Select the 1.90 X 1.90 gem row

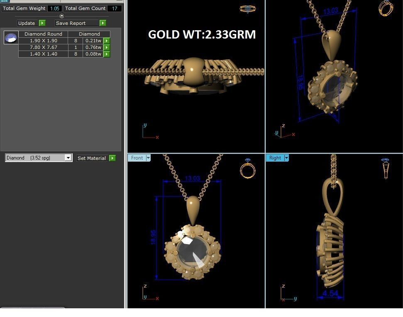pyautogui.click(x=64, y=41)
